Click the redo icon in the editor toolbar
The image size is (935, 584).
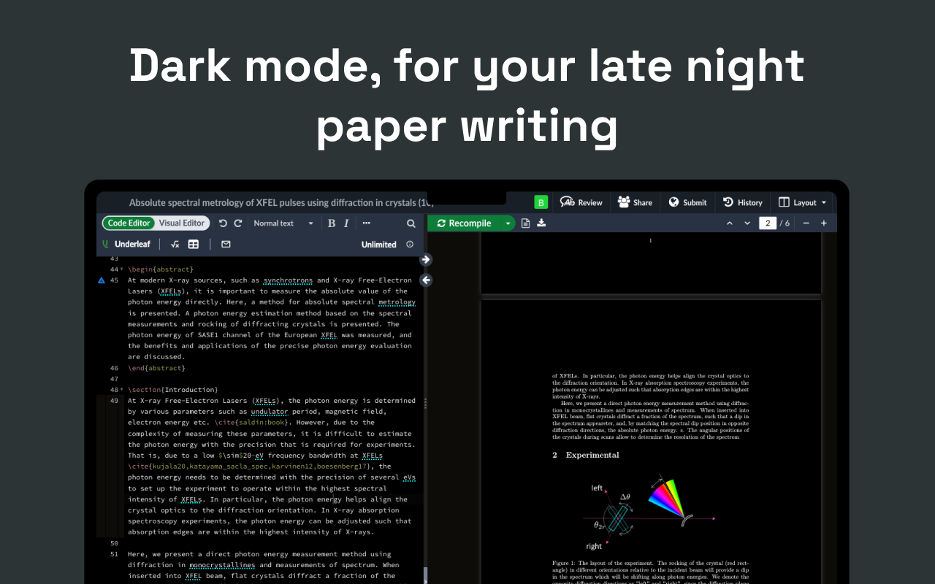click(239, 223)
